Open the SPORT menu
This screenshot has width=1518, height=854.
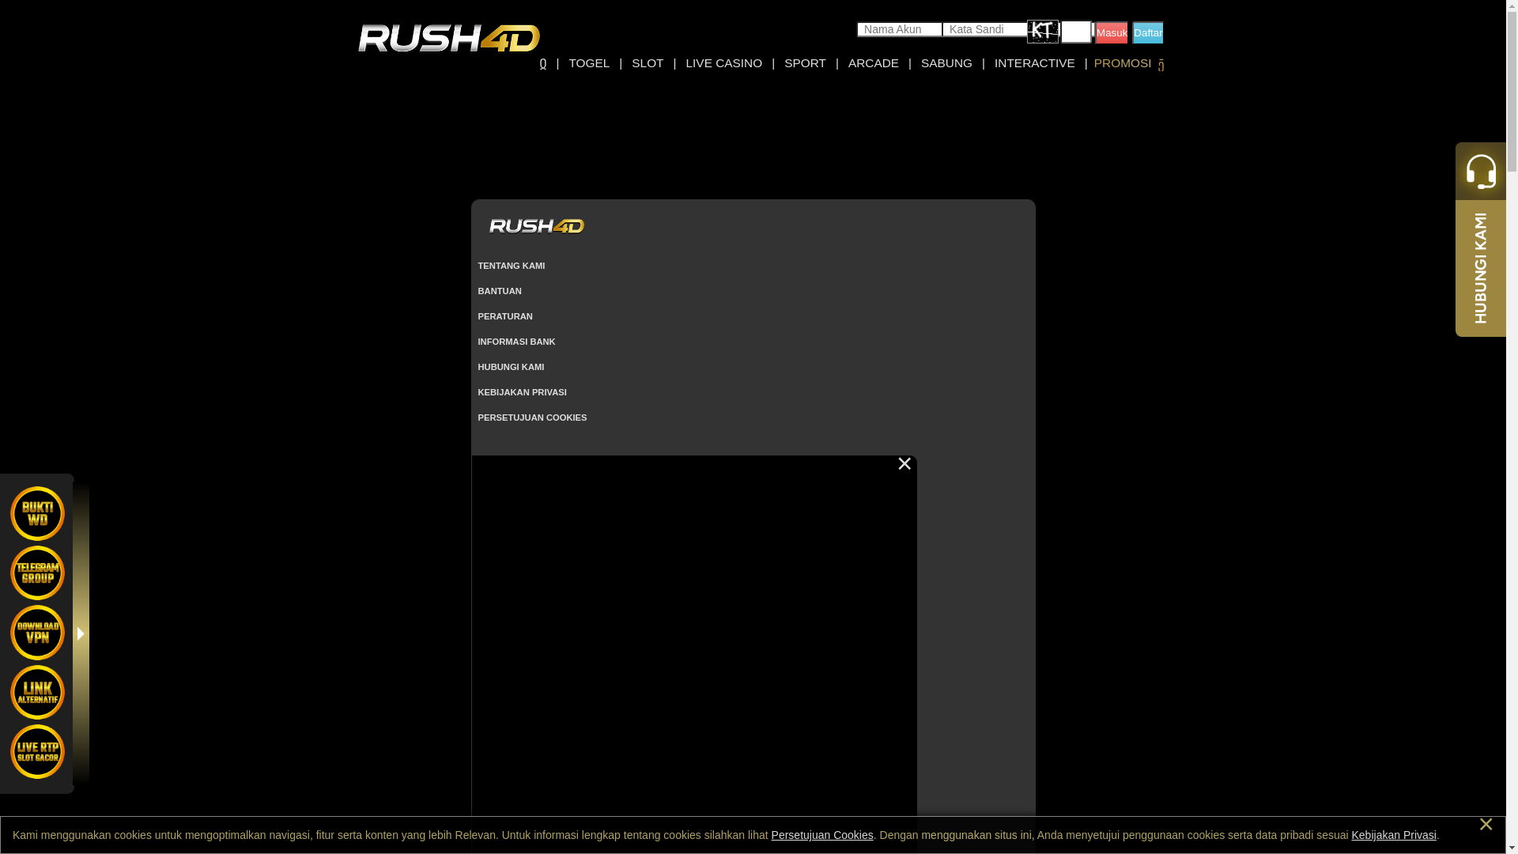point(805,63)
